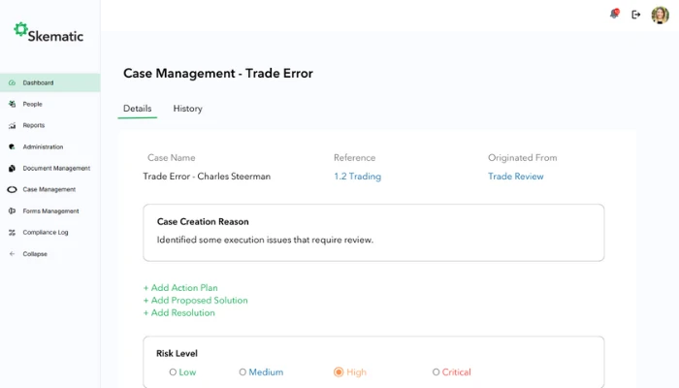
Task: Click the Compliance Log icon
Action: pos(12,232)
